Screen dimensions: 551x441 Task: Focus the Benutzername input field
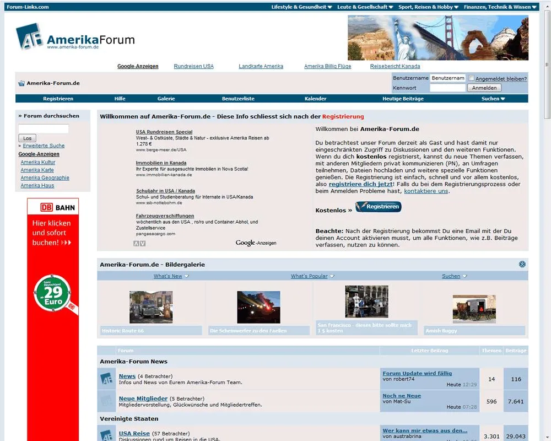pyautogui.click(x=447, y=78)
